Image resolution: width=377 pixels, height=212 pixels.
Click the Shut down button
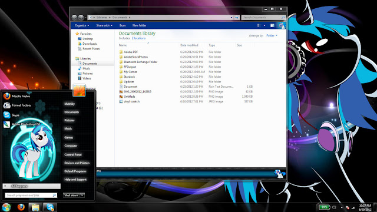click(71, 195)
